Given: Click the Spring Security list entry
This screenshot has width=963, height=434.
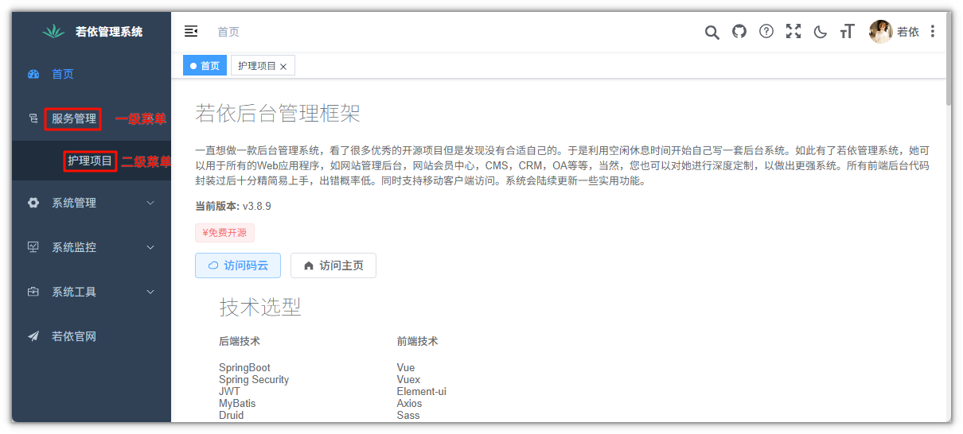Looking at the screenshot, I should coord(254,380).
